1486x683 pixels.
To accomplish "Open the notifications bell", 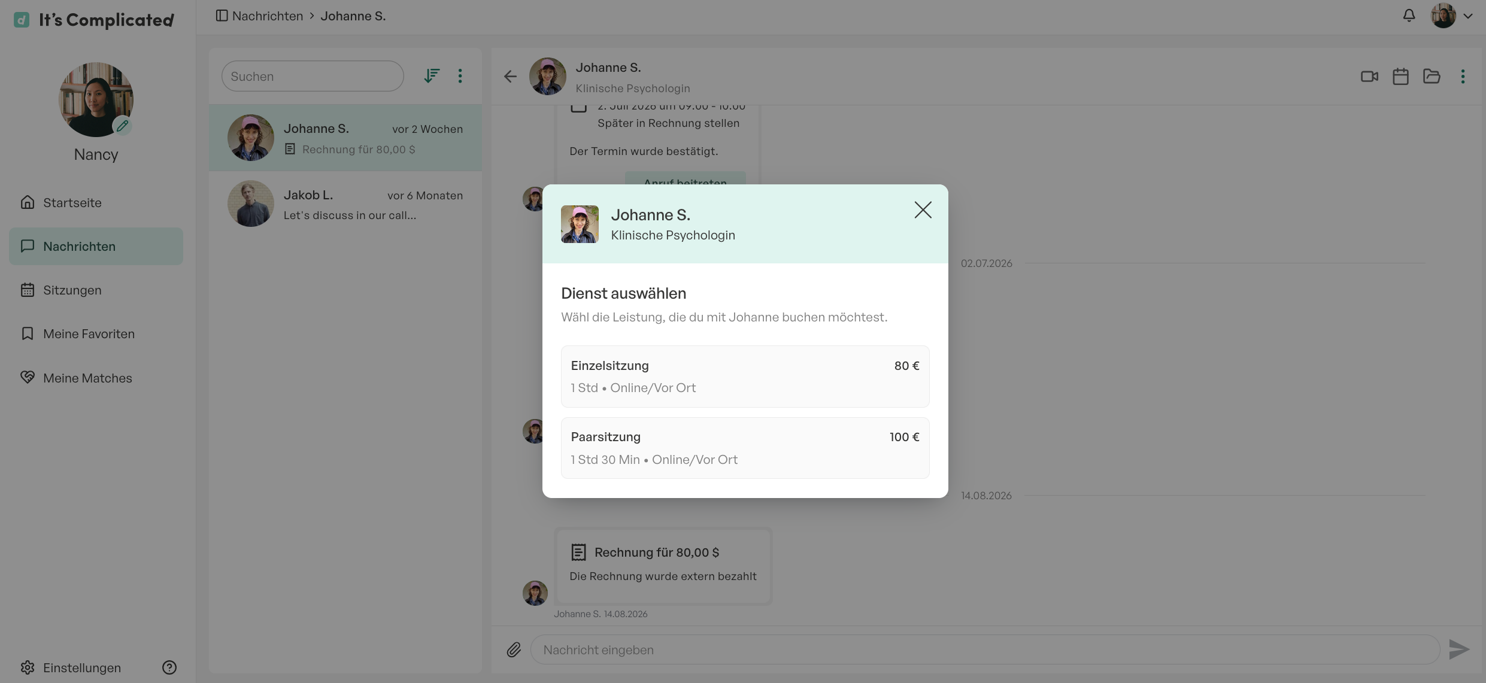I will click(1409, 16).
